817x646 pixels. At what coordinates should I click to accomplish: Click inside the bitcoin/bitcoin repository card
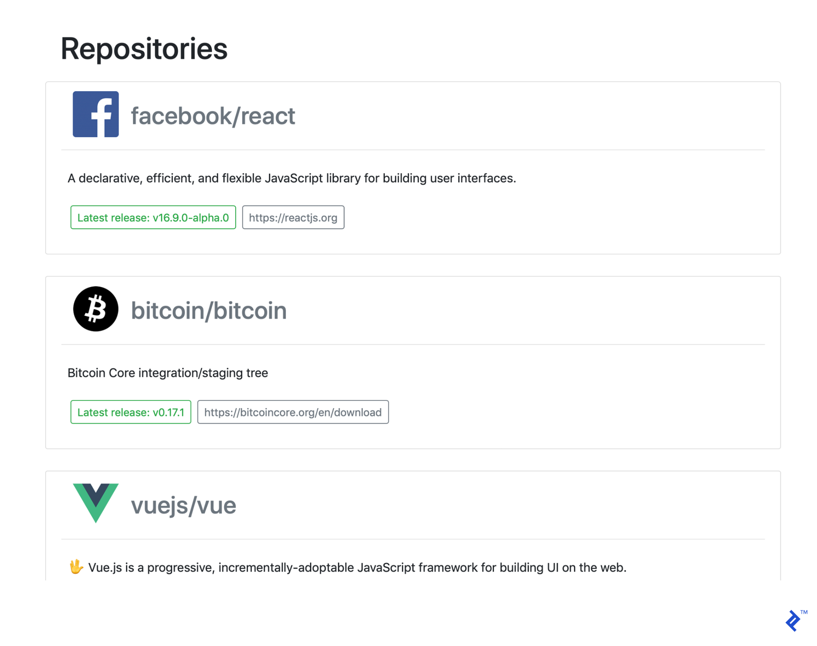click(x=413, y=361)
